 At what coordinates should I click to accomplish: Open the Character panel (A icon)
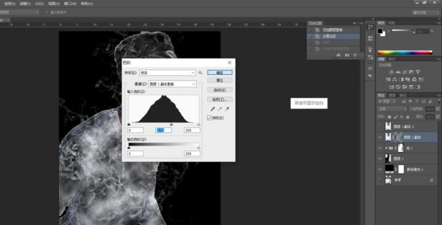pos(370,68)
